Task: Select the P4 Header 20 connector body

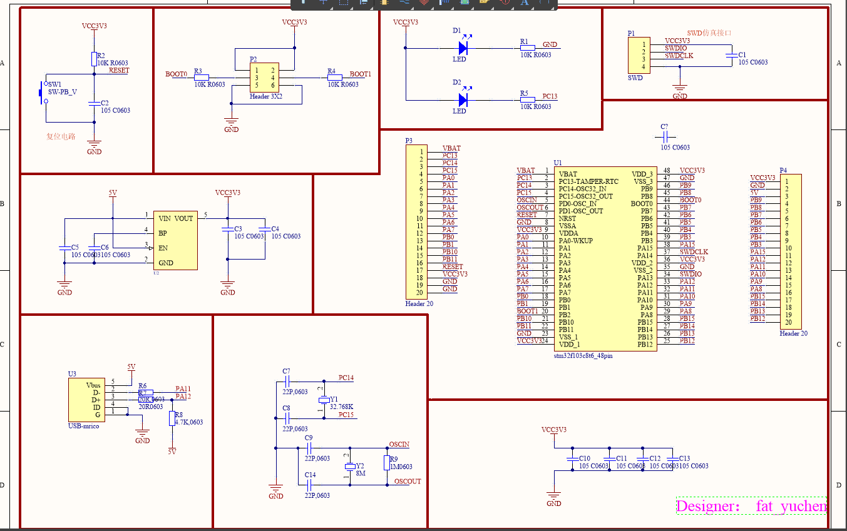Action: point(791,252)
